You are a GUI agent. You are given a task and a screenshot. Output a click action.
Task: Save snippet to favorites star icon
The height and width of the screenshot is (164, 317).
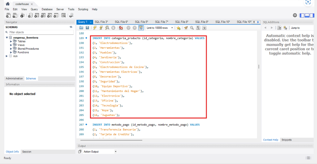coord(178,28)
